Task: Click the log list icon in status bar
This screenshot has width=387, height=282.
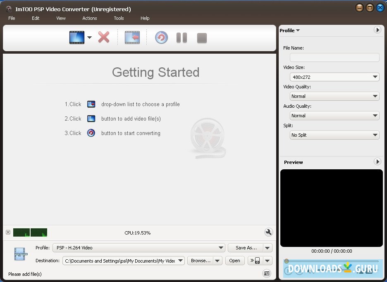Action: coord(267,273)
